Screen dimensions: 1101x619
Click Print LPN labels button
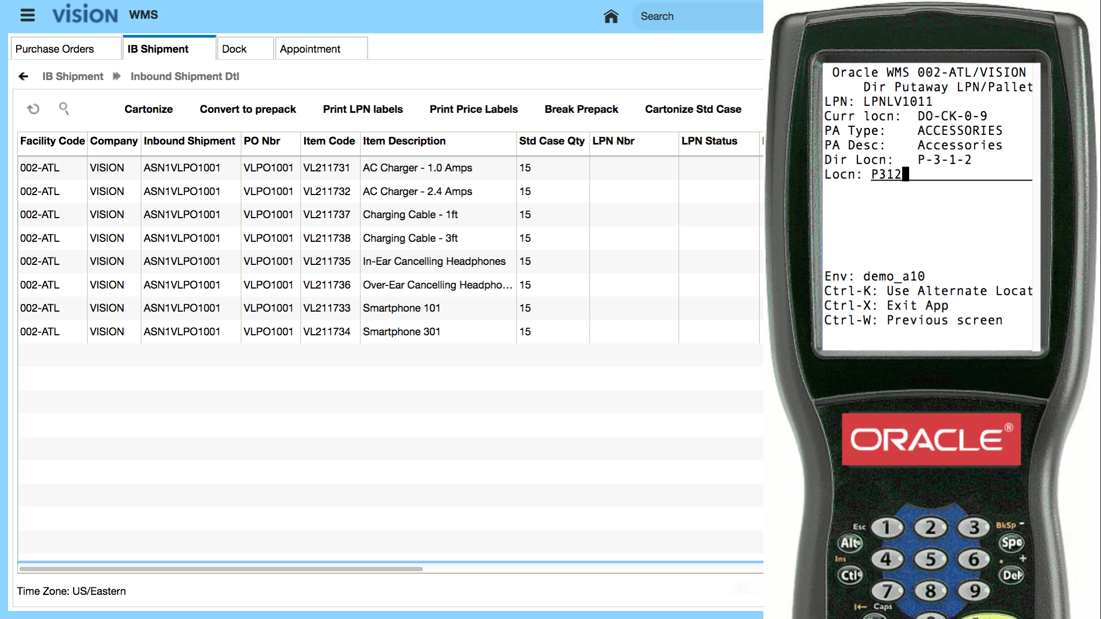(x=362, y=109)
